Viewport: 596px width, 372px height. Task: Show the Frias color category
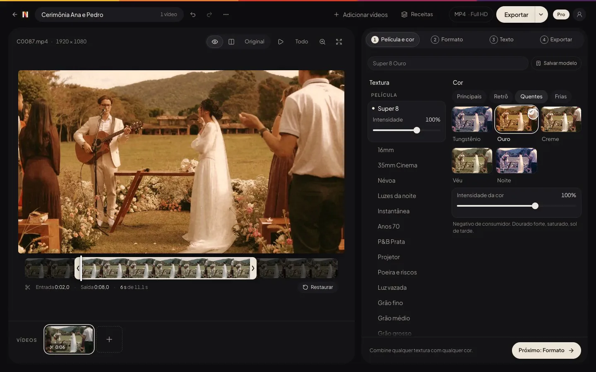click(x=560, y=97)
